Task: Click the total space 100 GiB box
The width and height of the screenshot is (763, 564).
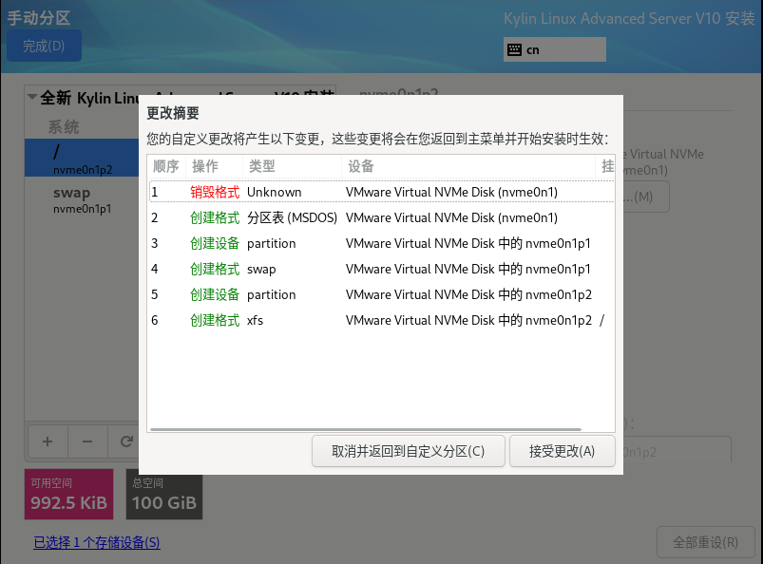Action: click(164, 494)
